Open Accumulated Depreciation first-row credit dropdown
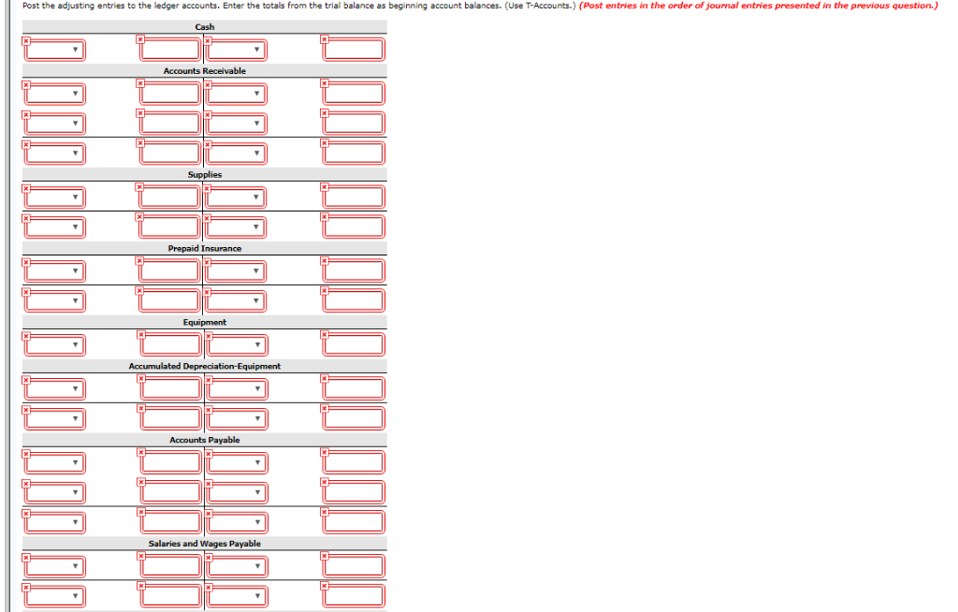 tap(237, 389)
